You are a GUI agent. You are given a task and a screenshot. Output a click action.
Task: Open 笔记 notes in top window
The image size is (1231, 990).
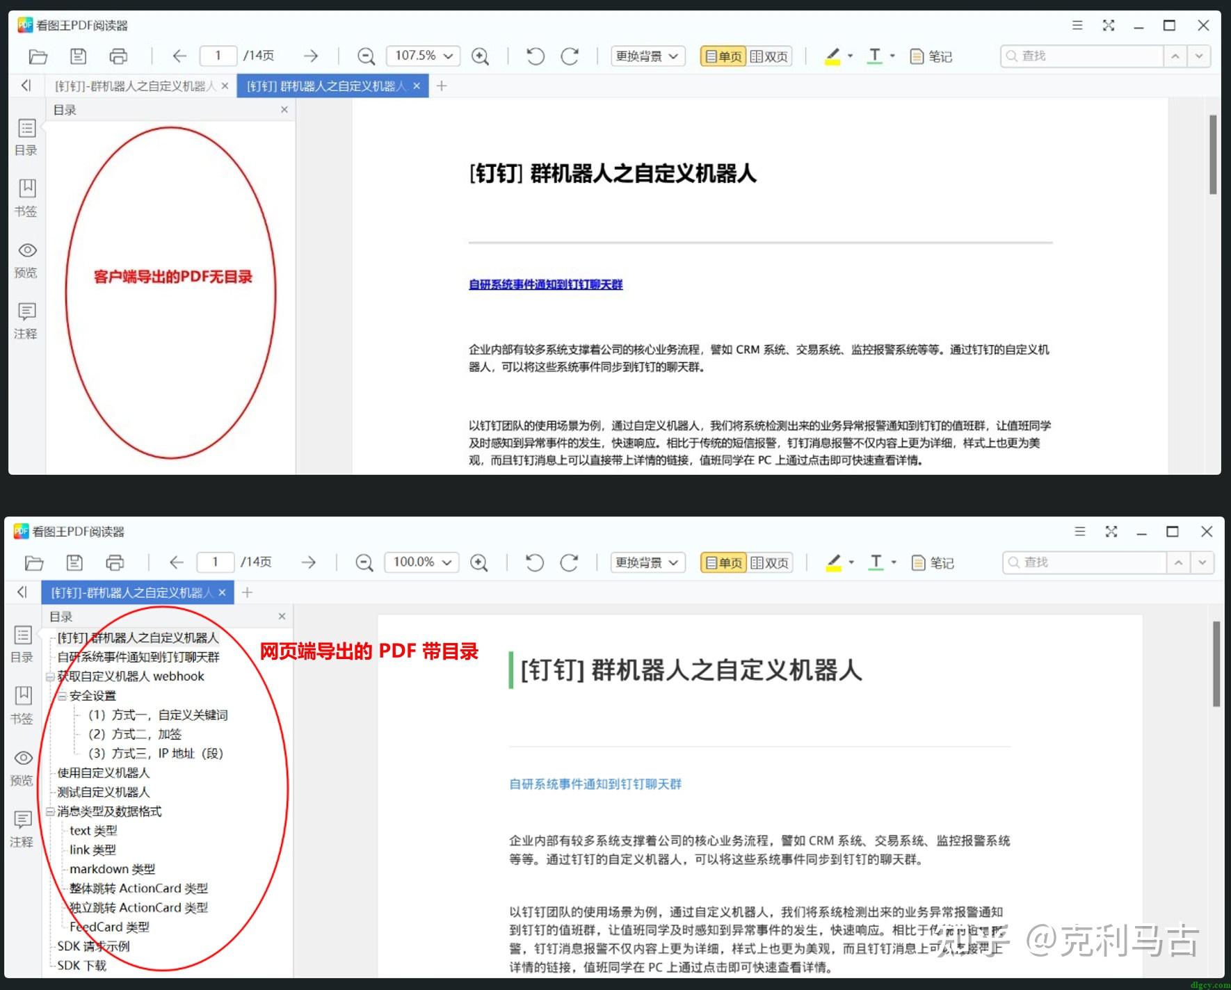931,56
